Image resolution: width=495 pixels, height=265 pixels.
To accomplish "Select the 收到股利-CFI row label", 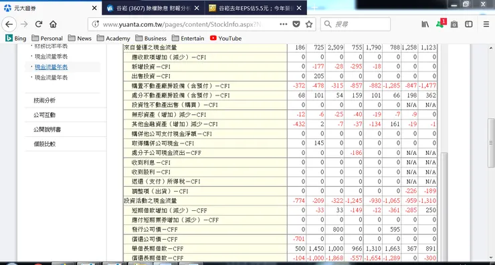I will (x=151, y=172).
